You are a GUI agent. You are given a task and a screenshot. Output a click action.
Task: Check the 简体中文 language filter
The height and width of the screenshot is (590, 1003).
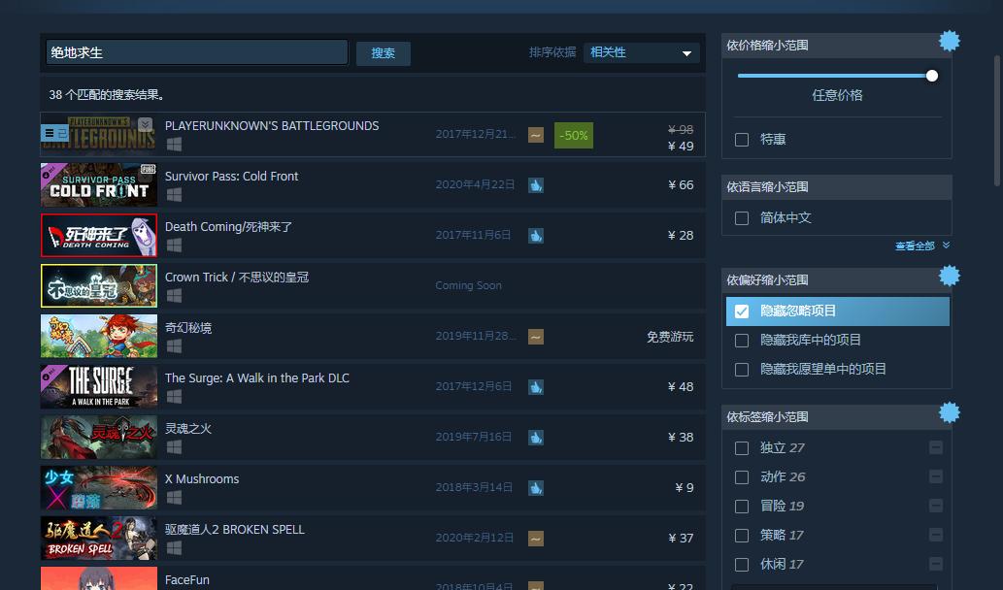742,218
